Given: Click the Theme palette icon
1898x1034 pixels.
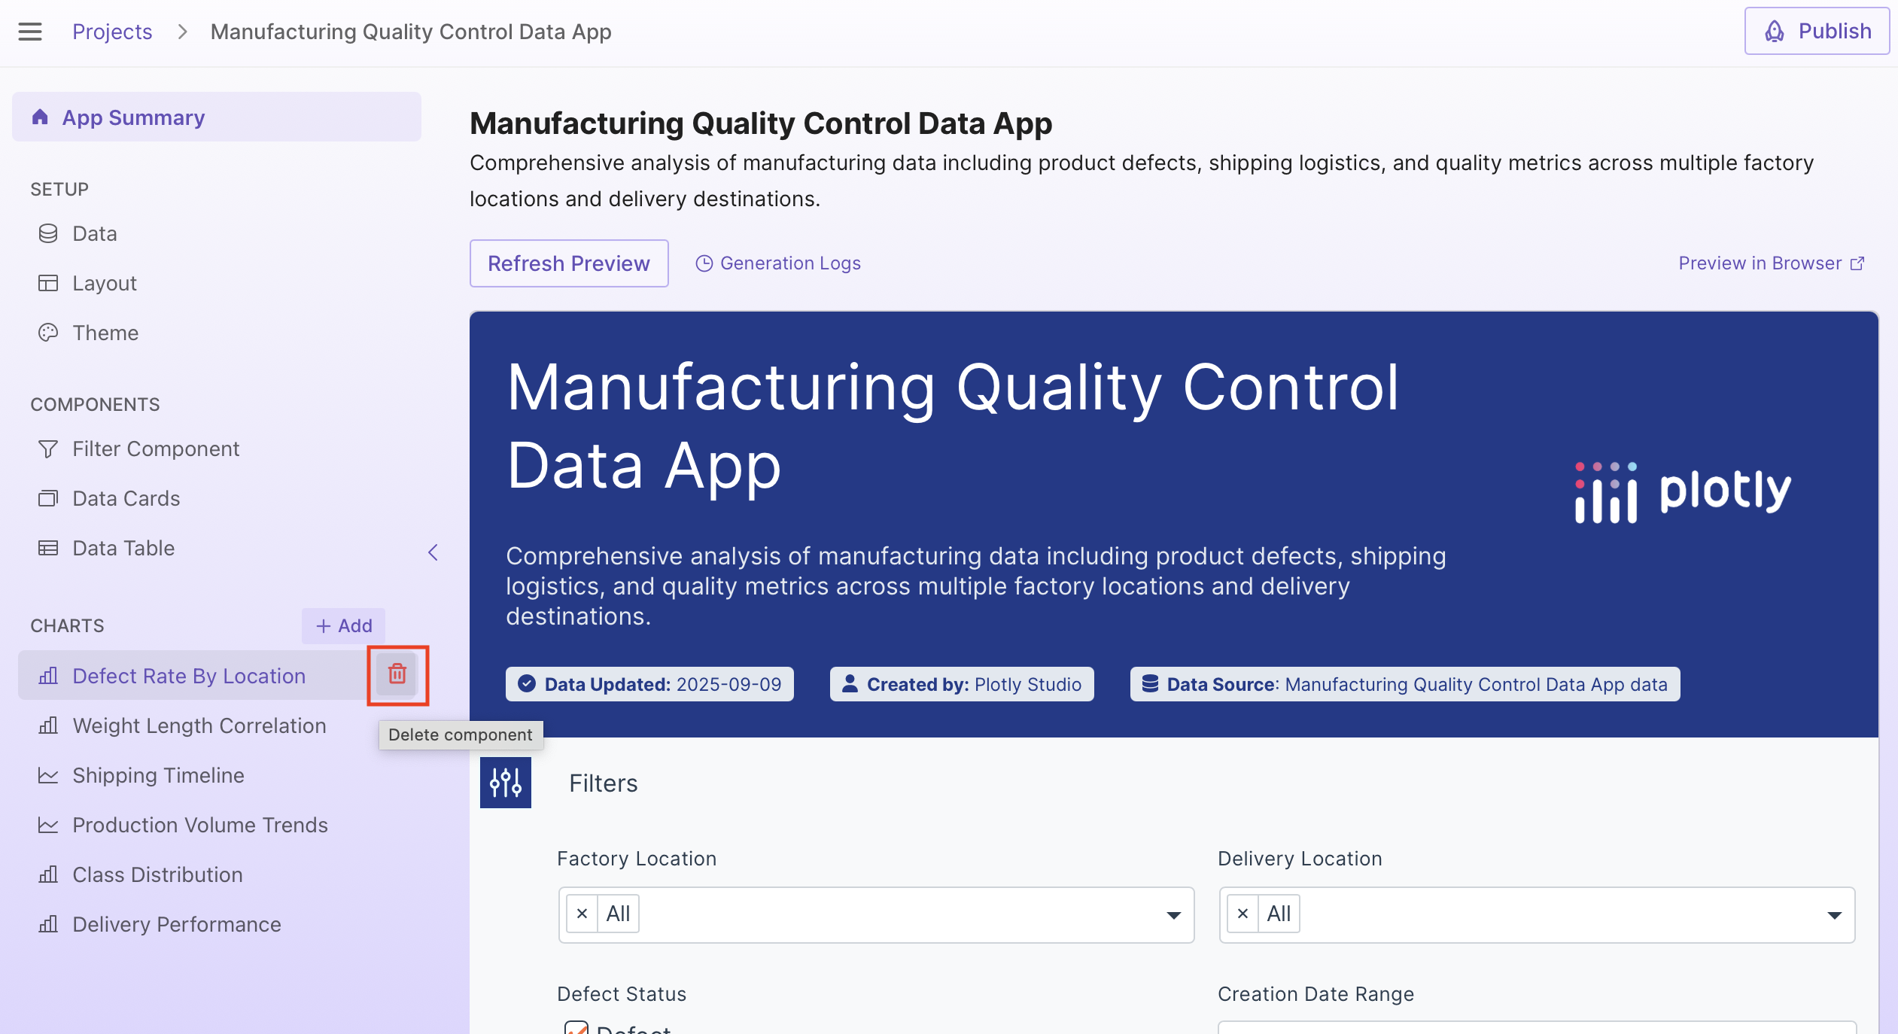Looking at the screenshot, I should click(48, 333).
